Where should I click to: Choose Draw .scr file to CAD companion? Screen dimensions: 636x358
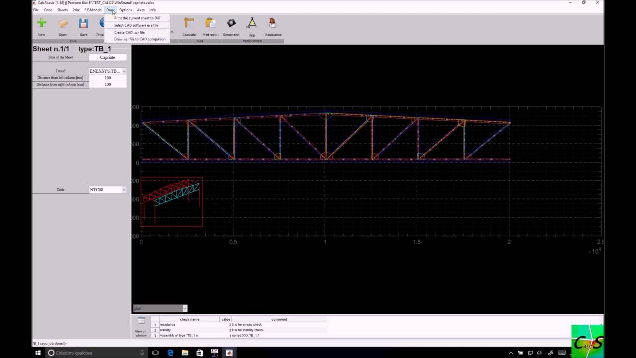(x=140, y=39)
